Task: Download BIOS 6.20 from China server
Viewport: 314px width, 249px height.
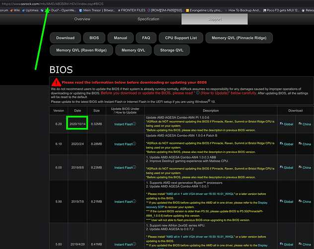Action: click(305, 124)
